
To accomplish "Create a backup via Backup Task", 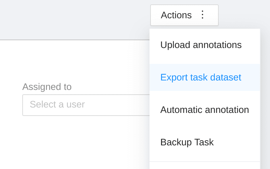I will [x=187, y=142].
